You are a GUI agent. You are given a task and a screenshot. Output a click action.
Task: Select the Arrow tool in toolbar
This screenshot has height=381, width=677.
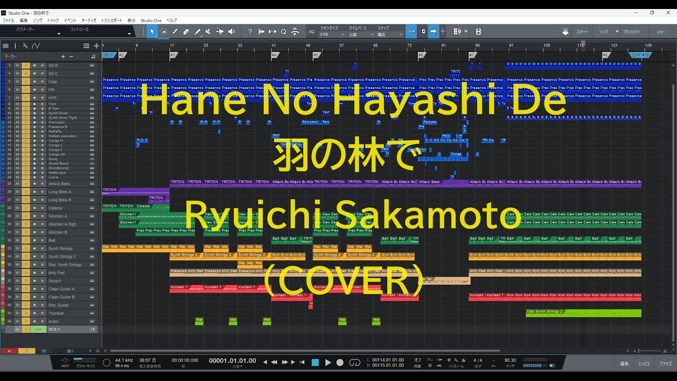tap(152, 32)
